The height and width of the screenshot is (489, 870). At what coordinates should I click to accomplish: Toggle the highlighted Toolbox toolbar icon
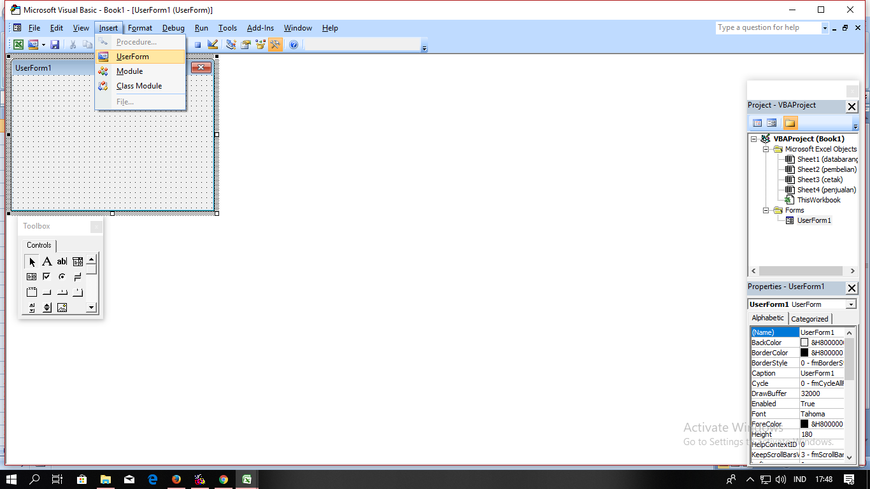click(x=275, y=45)
